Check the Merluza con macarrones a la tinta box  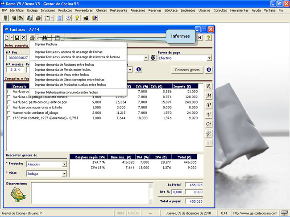(9, 107)
